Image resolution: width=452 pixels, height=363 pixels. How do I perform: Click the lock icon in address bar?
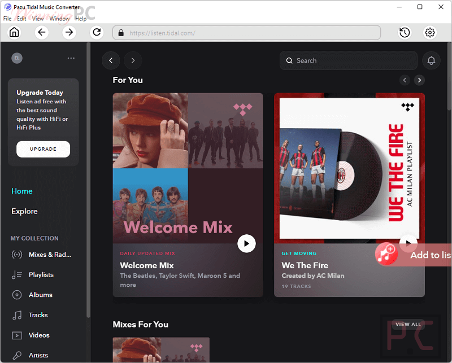pyautogui.click(x=121, y=33)
